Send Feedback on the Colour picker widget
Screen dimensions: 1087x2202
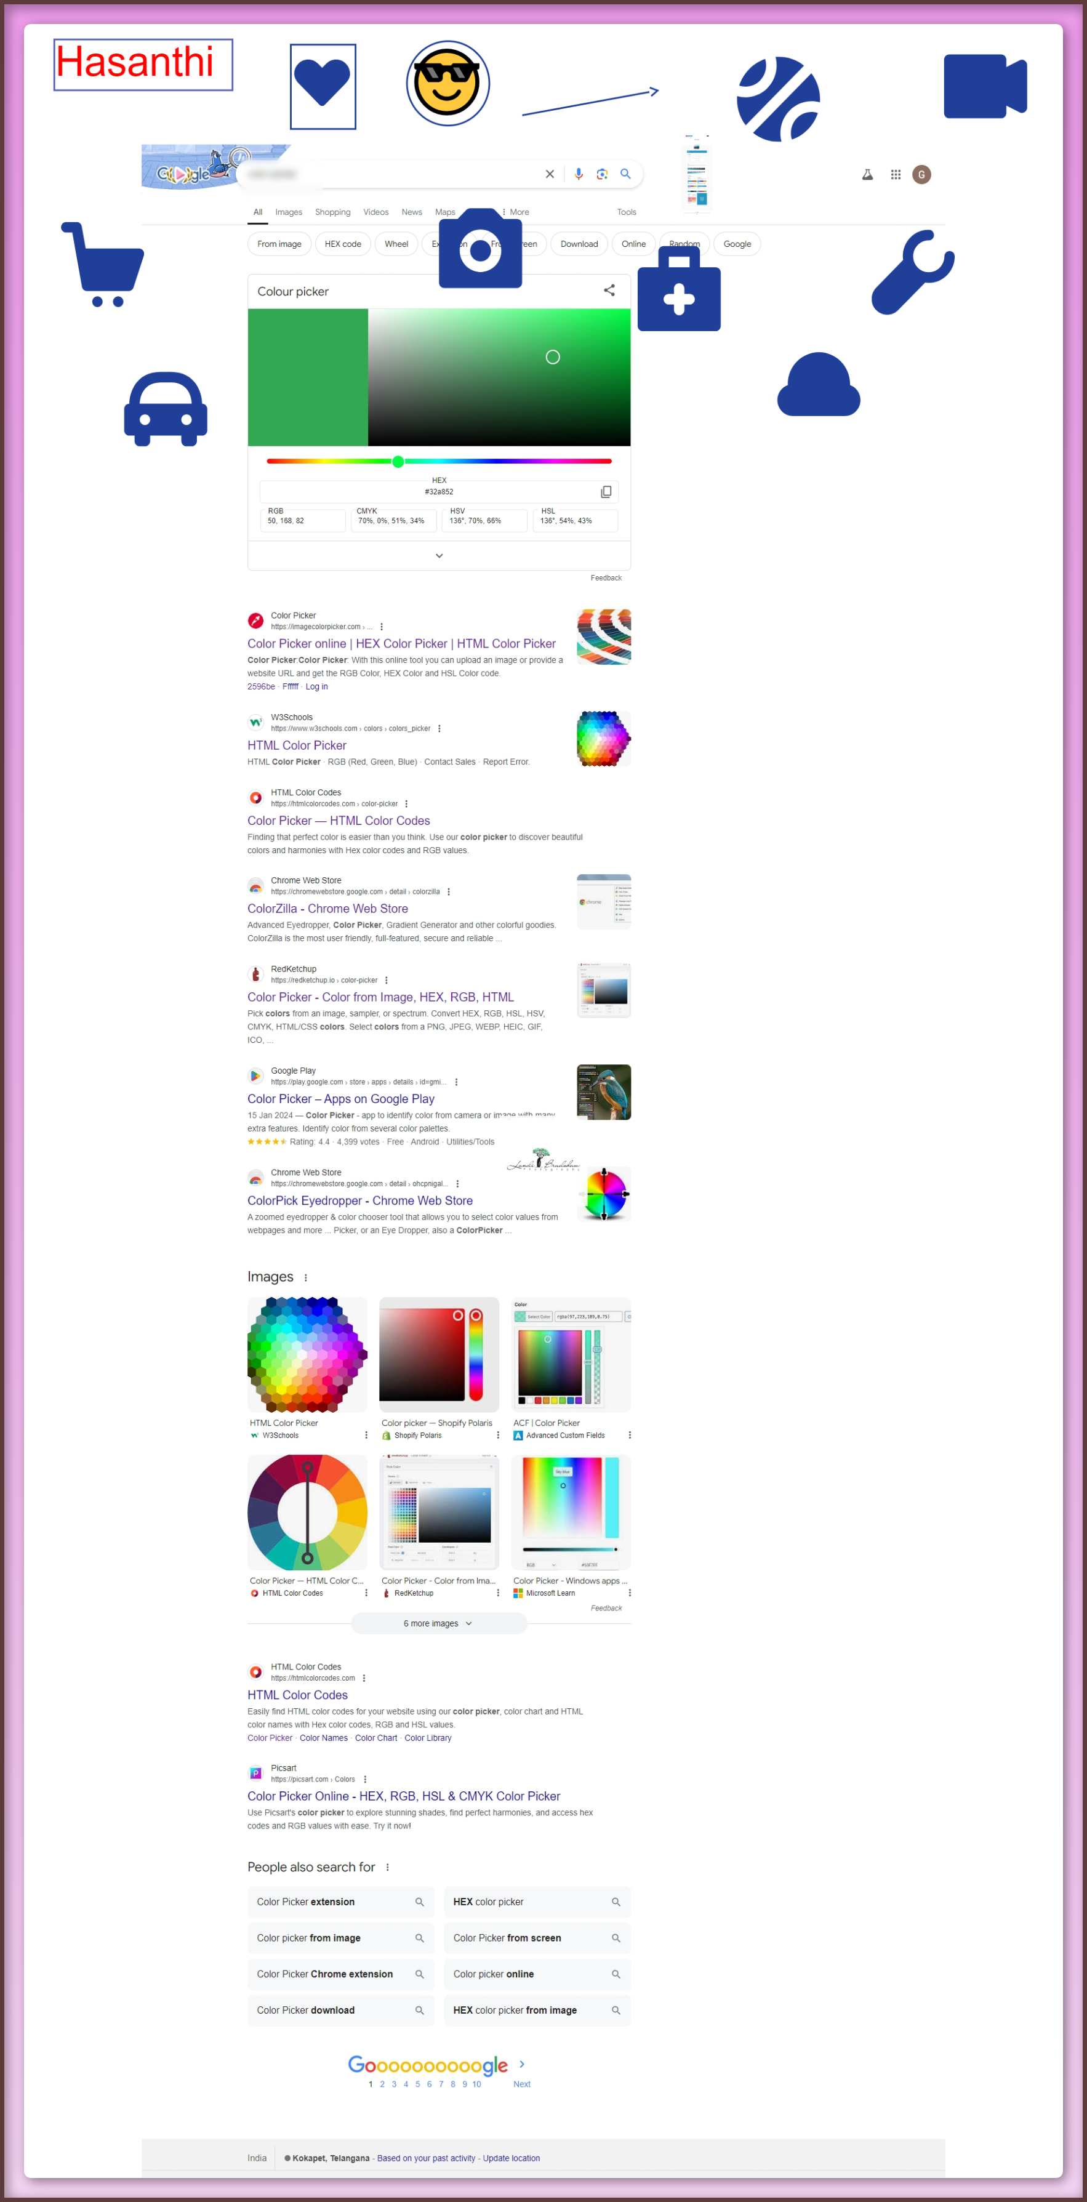coord(606,579)
